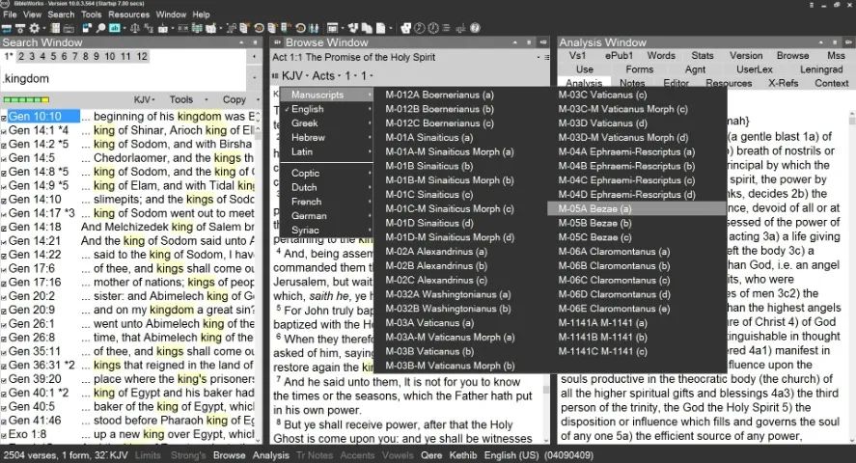Click the first clock toolbar icon

[420, 28]
